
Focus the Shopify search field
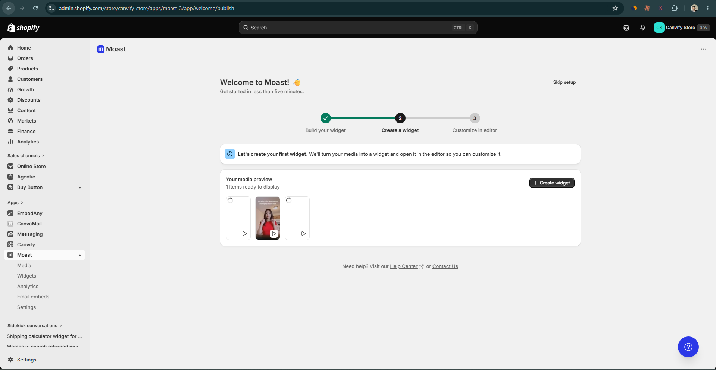tap(358, 28)
